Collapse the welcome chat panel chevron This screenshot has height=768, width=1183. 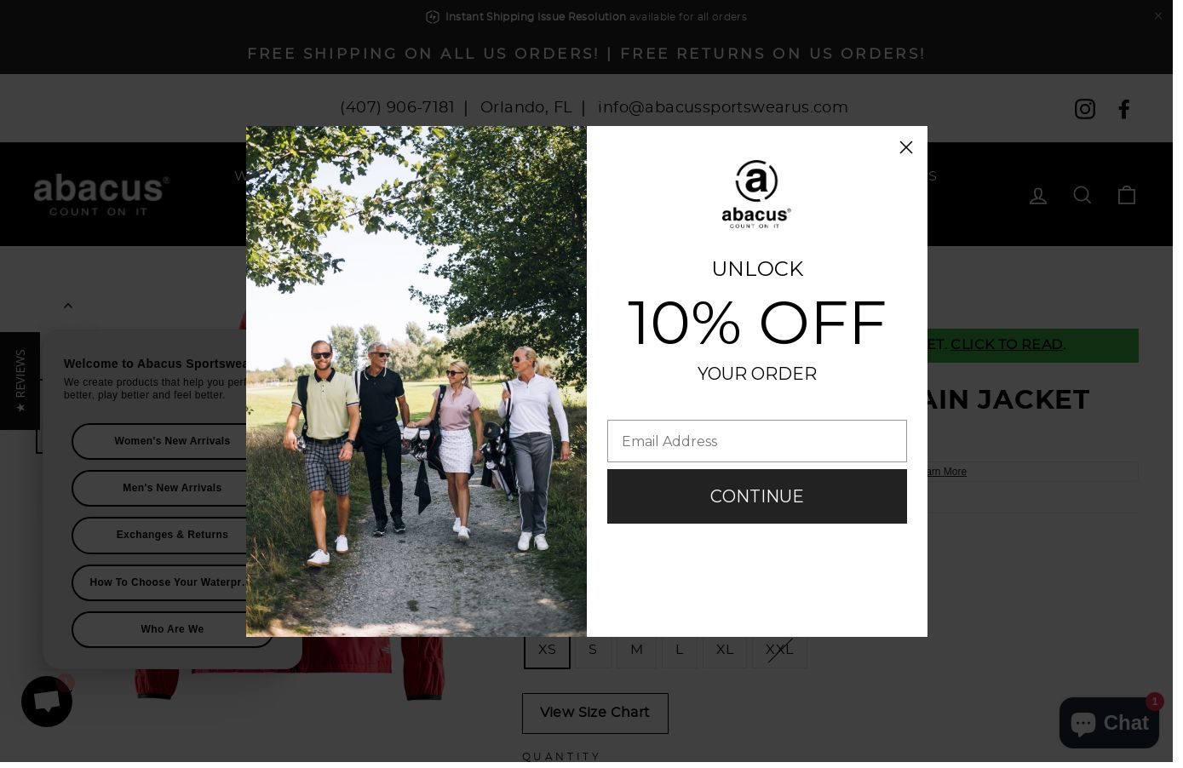[x=68, y=306]
